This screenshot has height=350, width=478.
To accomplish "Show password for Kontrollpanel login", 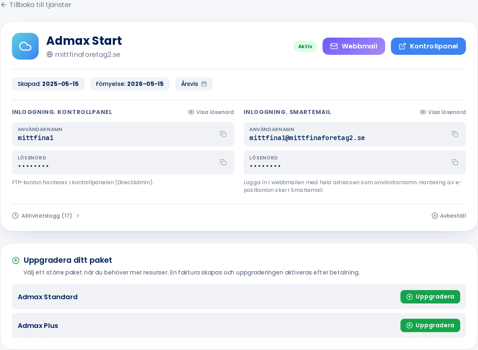I will (x=211, y=112).
